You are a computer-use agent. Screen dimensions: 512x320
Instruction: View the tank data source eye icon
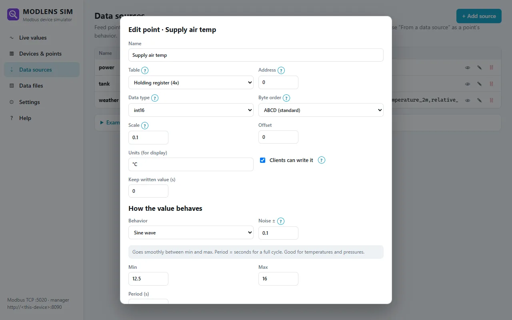tap(467, 84)
